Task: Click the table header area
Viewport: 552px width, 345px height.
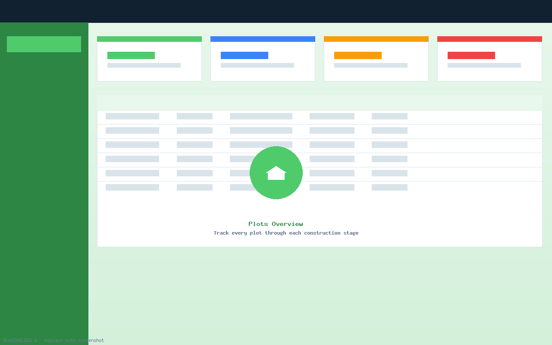Action: (320, 103)
